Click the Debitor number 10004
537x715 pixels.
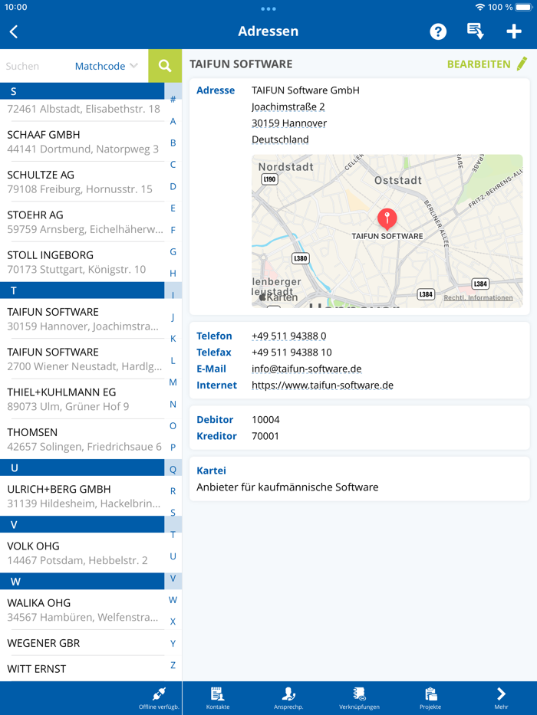[x=265, y=419]
